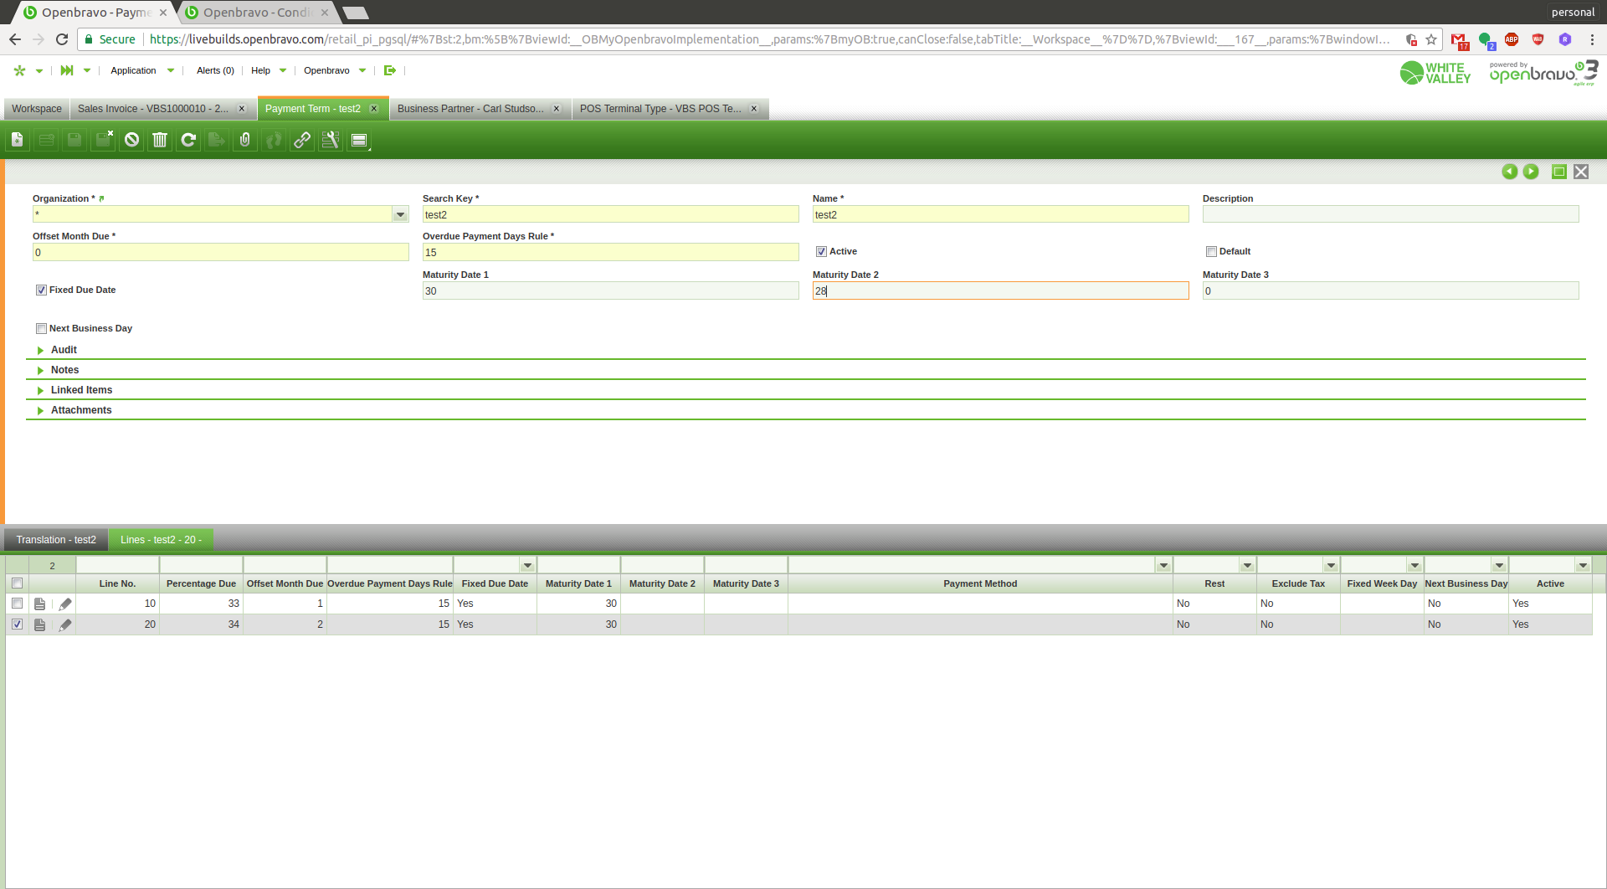
Task: Click the chain link icon in toolbar
Action: (x=302, y=140)
